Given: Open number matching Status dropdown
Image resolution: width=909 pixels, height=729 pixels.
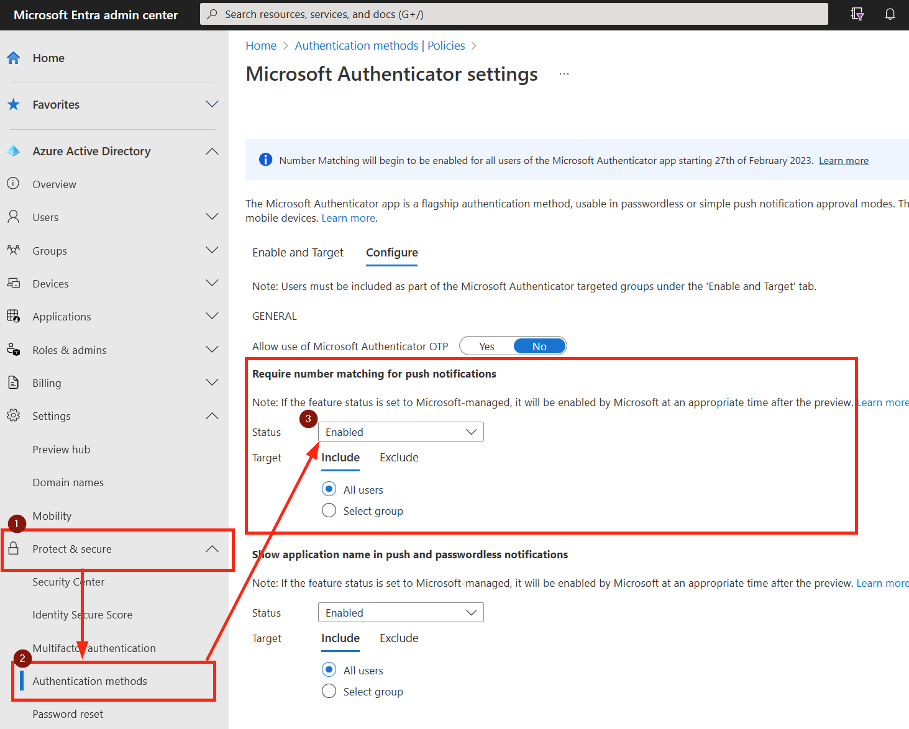Looking at the screenshot, I should coord(401,432).
